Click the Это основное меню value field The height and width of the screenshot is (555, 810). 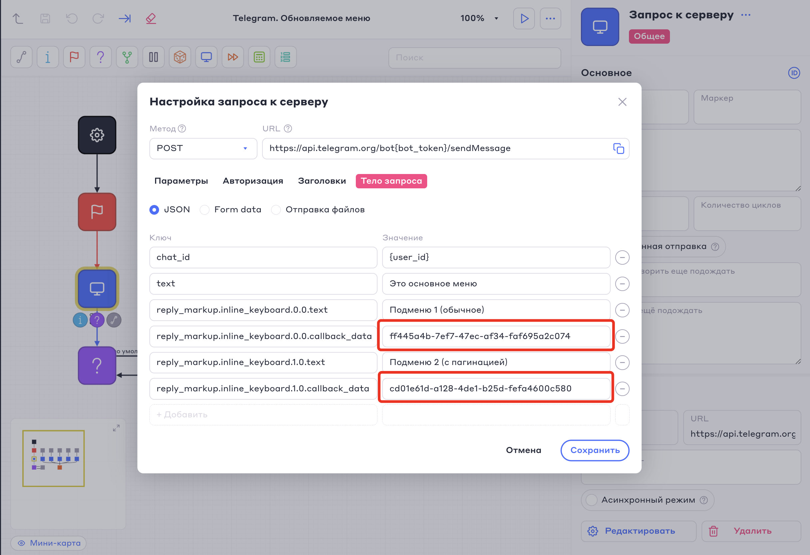pos(496,284)
